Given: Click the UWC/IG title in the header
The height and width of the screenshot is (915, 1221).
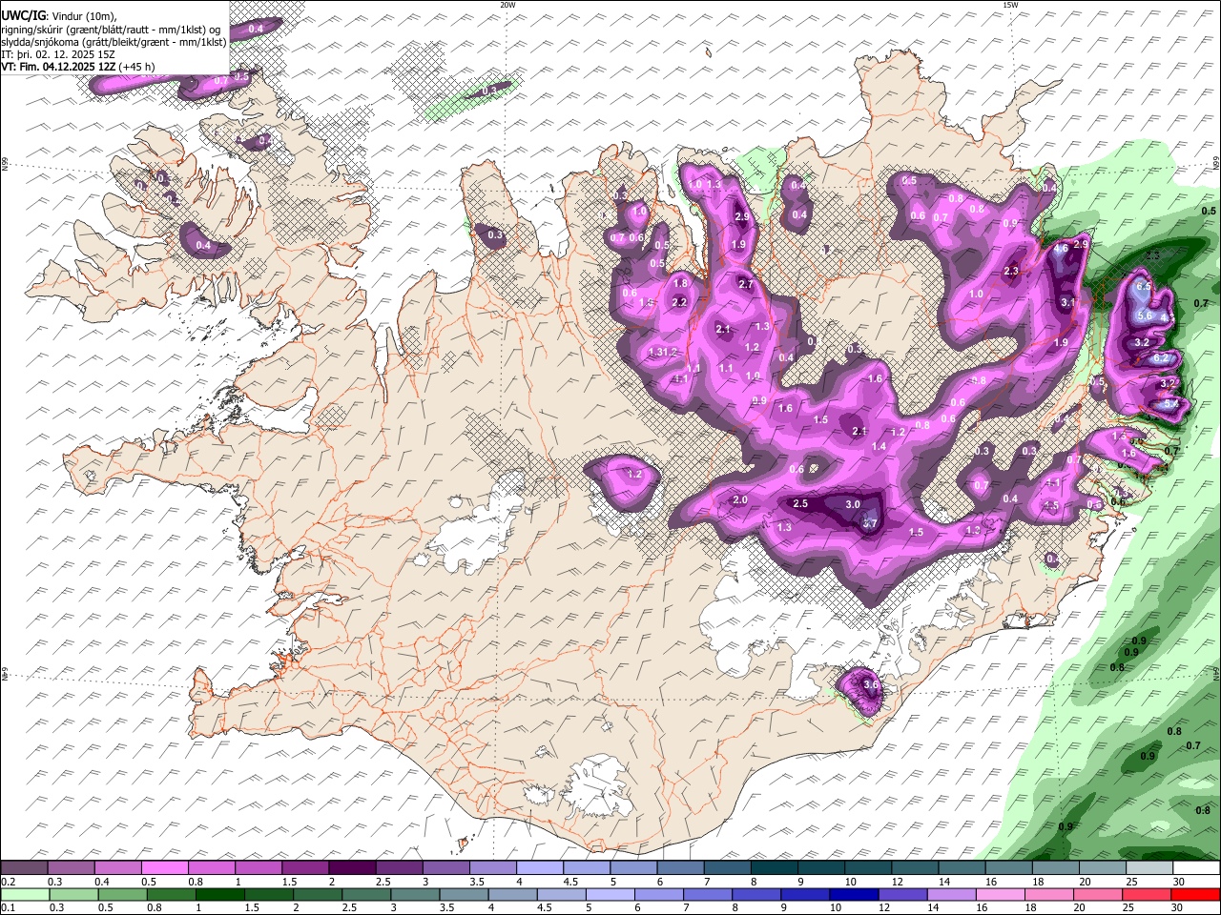Looking at the screenshot, I should tap(23, 16).
